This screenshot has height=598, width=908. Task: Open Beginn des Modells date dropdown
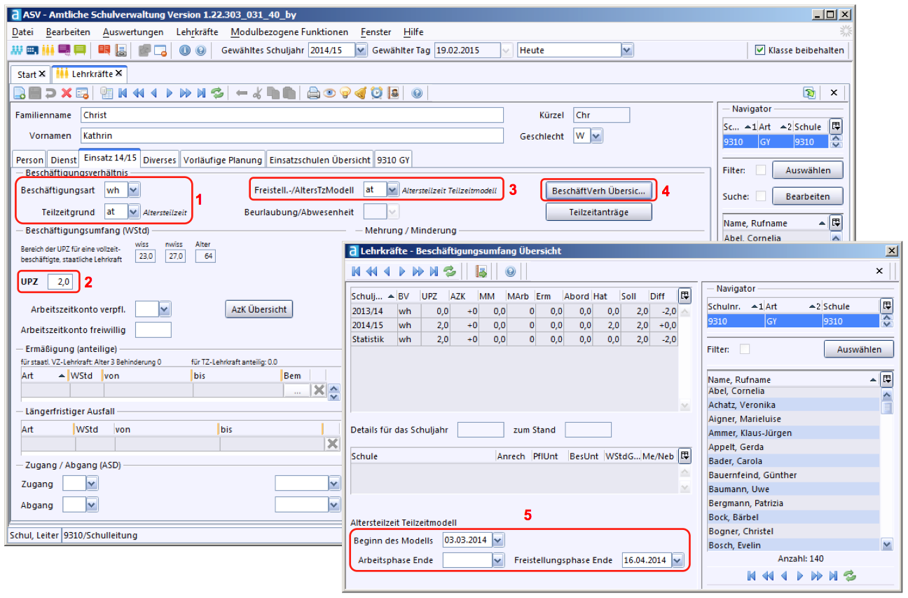point(497,540)
